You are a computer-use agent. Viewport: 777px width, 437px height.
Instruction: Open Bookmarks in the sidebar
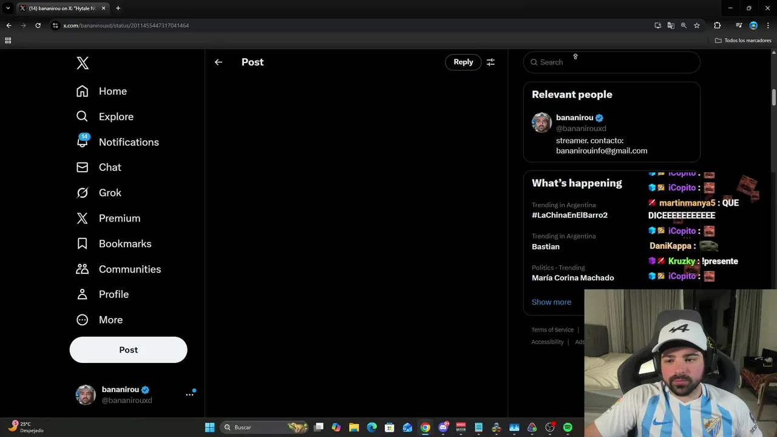(114, 243)
